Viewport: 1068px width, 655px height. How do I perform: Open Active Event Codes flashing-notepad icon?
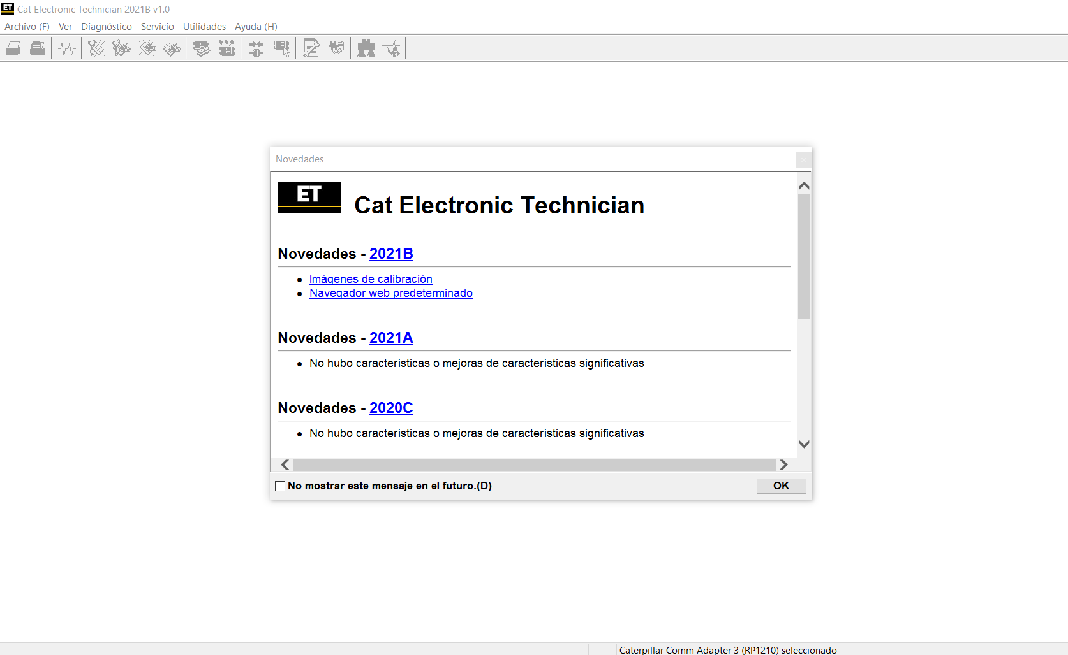coord(147,48)
